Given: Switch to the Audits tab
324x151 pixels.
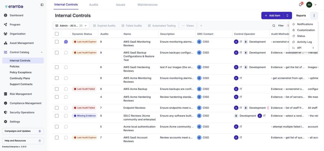Looking at the screenshot, I should (94, 4).
